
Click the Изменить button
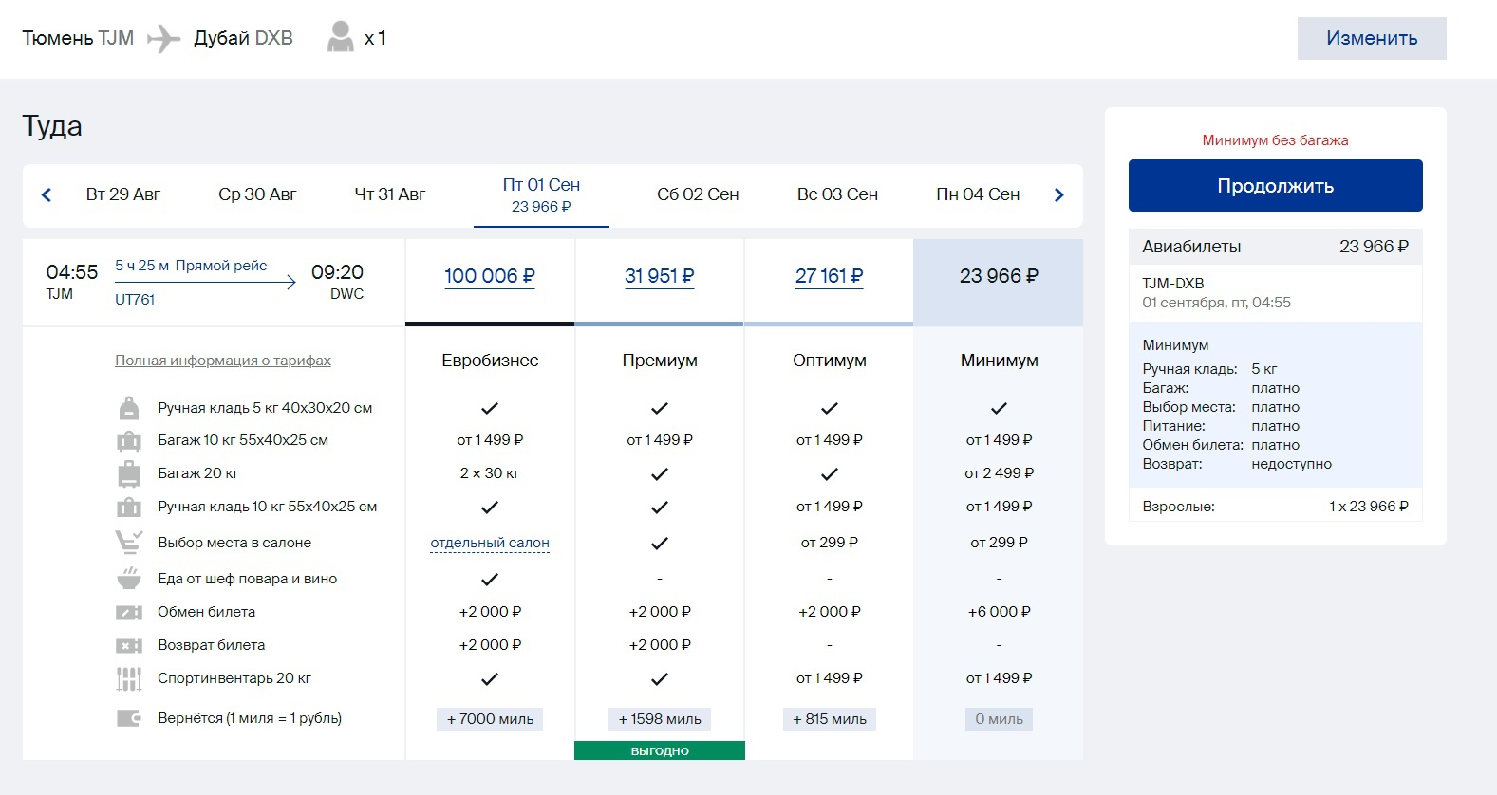pos(1372,38)
